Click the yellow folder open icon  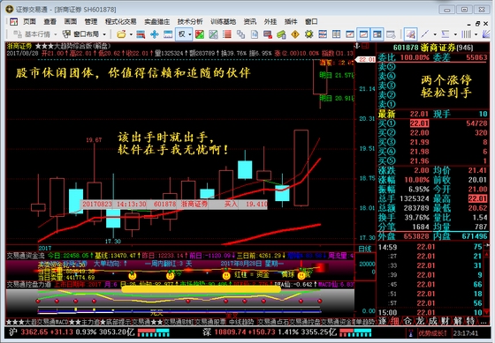[121, 34]
